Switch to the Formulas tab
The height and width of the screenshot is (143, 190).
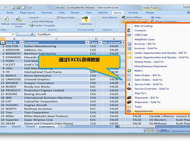point(47,13)
